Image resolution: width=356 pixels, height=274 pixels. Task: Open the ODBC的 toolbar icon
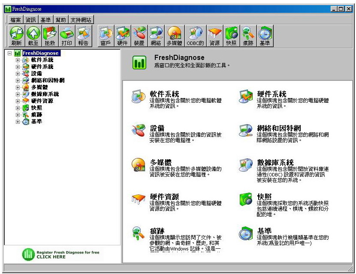click(x=195, y=36)
